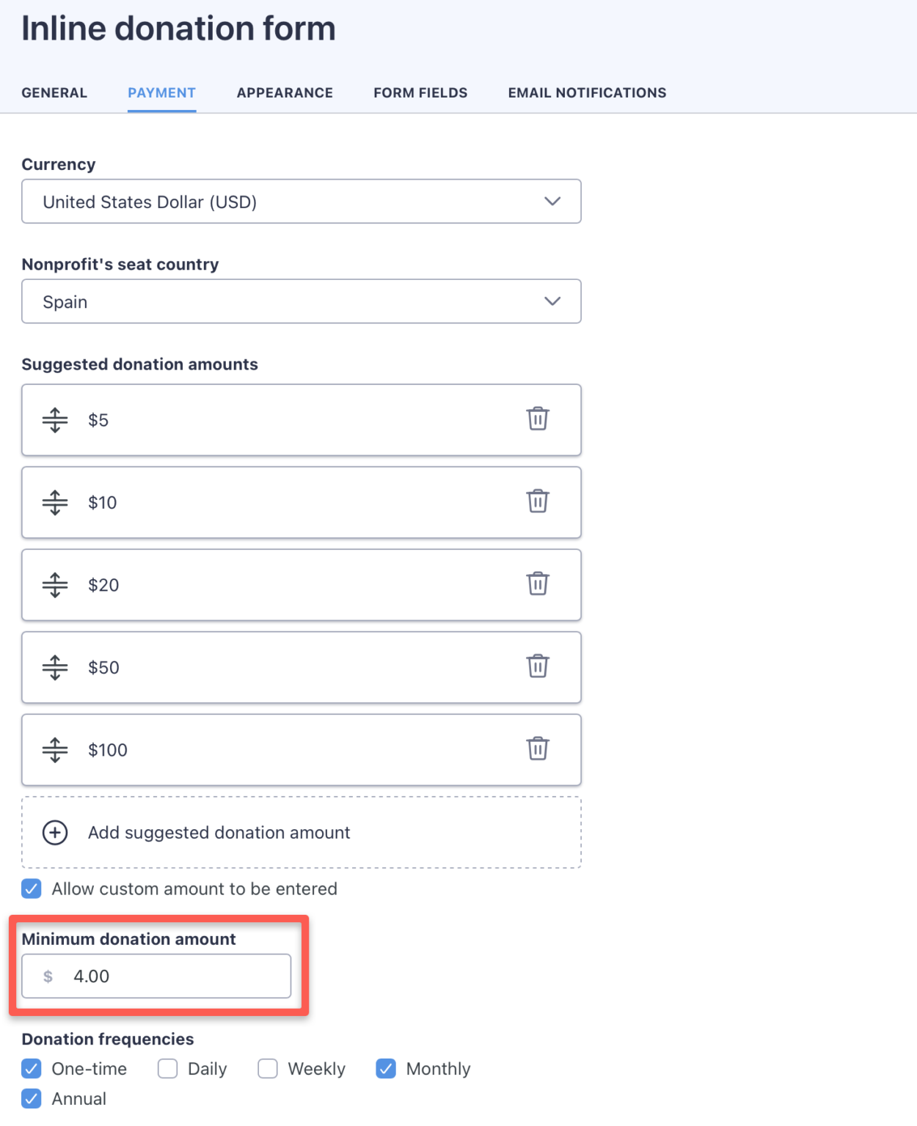
Task: Click Add suggested donation amount
Action: pos(219,832)
